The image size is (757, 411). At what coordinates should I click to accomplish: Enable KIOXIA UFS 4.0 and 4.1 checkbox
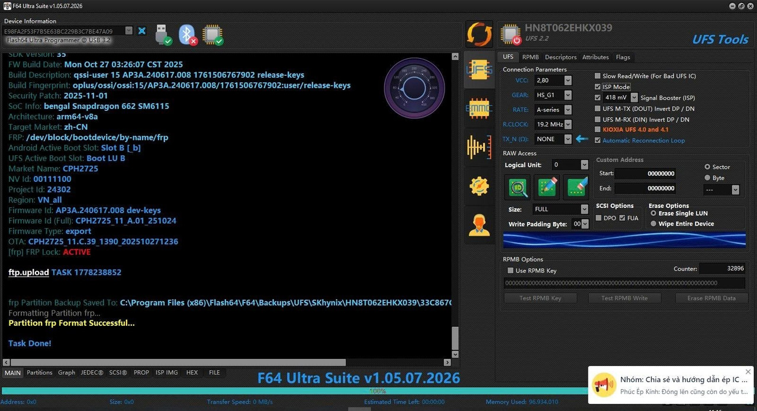click(597, 129)
